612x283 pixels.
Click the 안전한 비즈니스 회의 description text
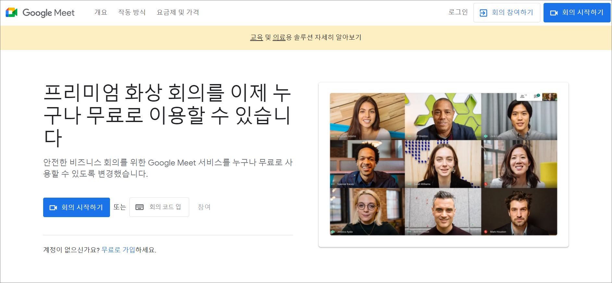pyautogui.click(x=168, y=168)
